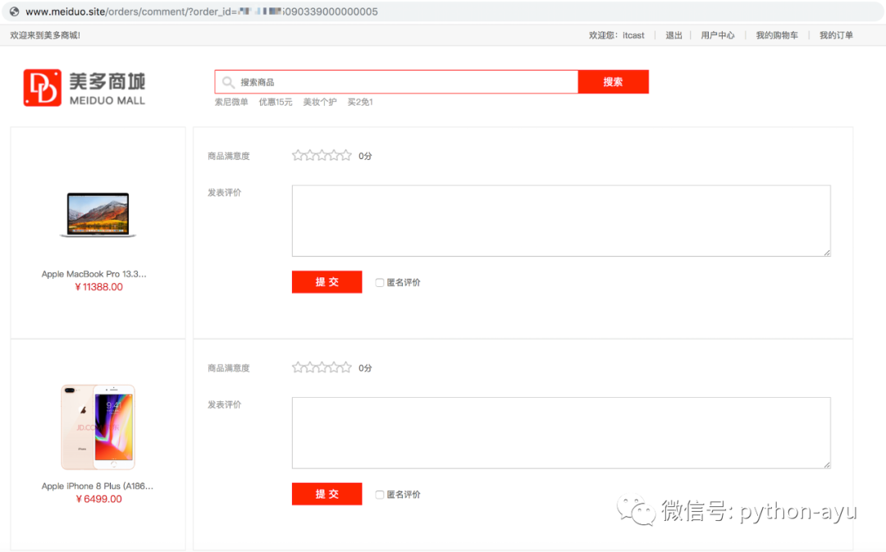The height and width of the screenshot is (552, 886).
Task: Click the red 搜索 button
Action: click(613, 82)
